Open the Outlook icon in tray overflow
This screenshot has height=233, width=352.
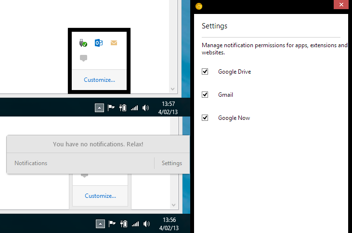coord(99,43)
